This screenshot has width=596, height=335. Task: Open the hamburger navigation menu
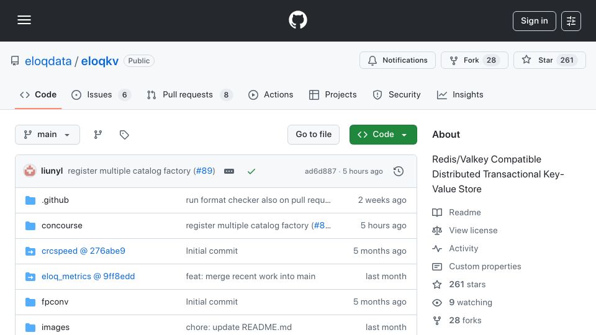[24, 20]
